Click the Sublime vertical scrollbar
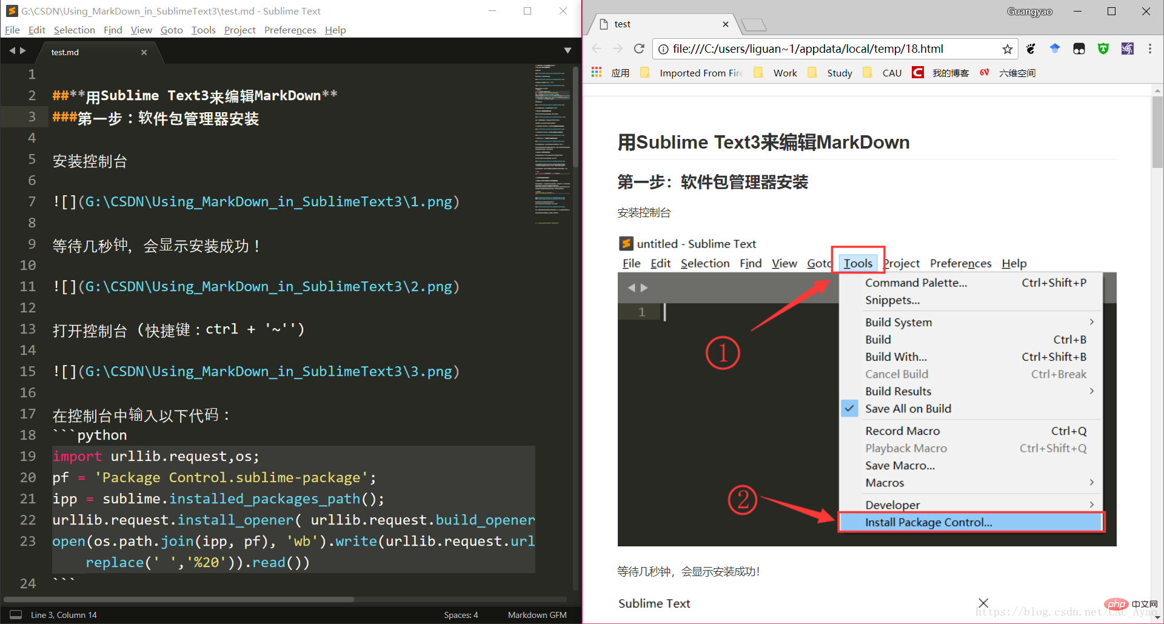This screenshot has height=624, width=1164. coord(576,117)
